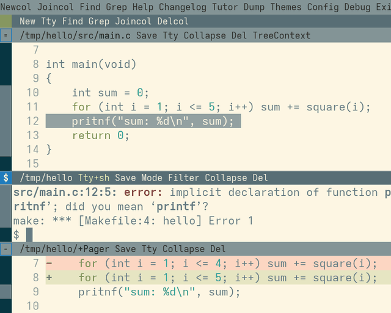Open Changelog from the top bar
The width and height of the screenshot is (391, 313).
[183, 7]
